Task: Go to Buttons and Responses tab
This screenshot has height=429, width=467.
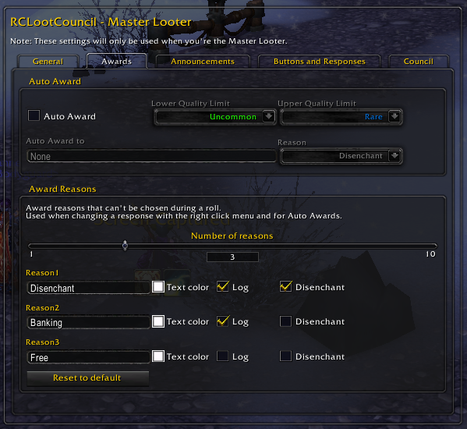Action: click(320, 62)
